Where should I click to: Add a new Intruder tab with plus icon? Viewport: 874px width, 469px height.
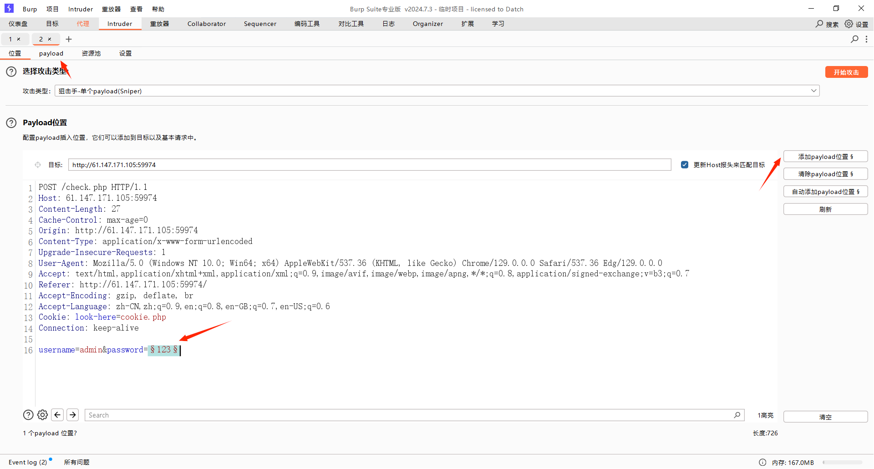69,39
